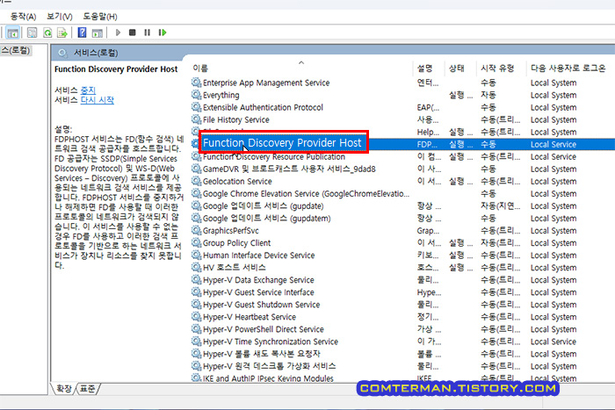Pause the service with the pause icon
This screenshot has width=615, height=410.
147,32
